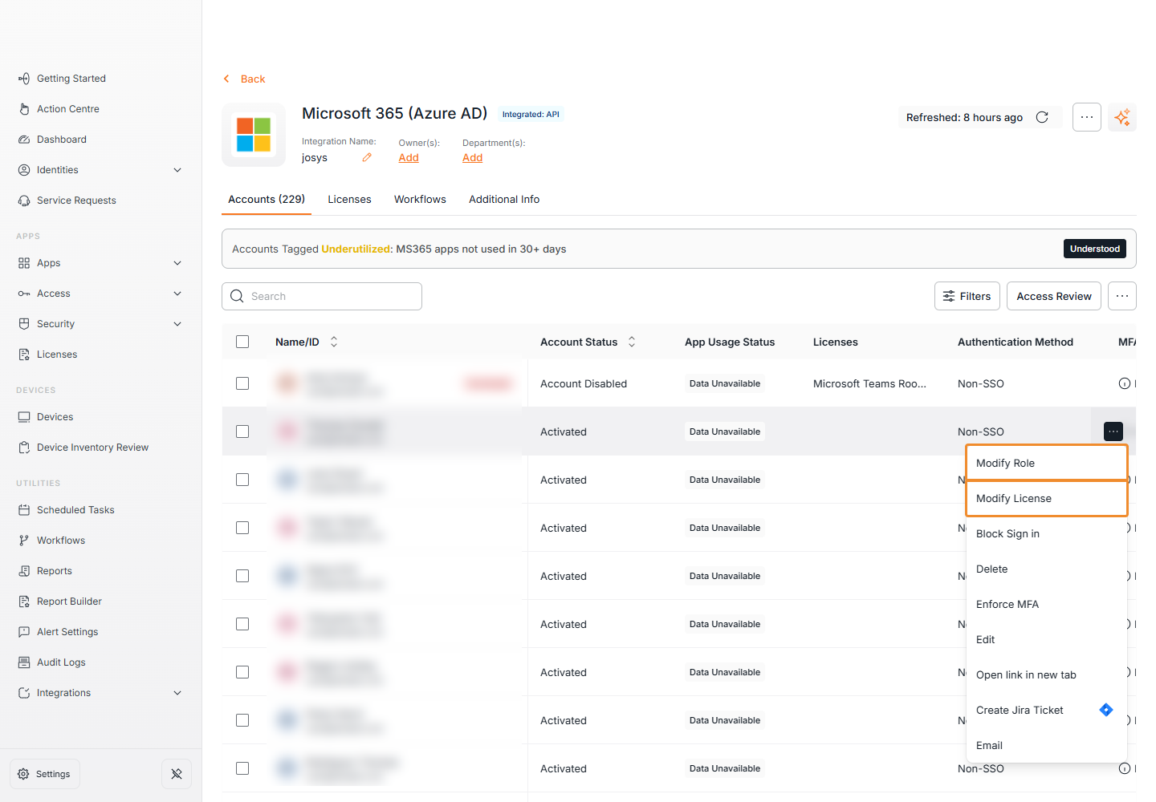Image resolution: width=1156 pixels, height=802 pixels.
Task: Select Enforce MFA from menu
Action: [x=1047, y=604]
